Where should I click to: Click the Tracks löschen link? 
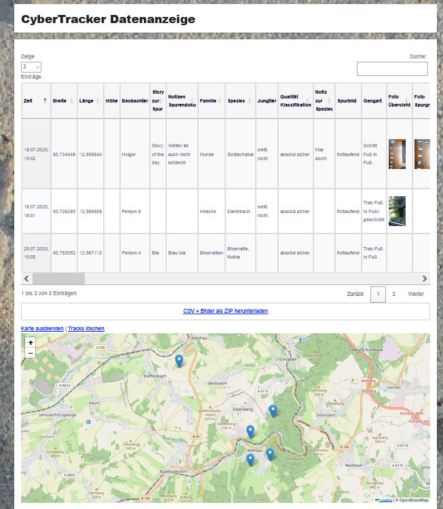pyautogui.click(x=86, y=328)
